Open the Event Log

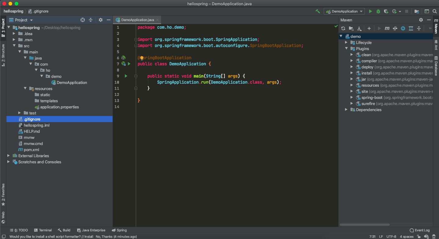[419, 230]
